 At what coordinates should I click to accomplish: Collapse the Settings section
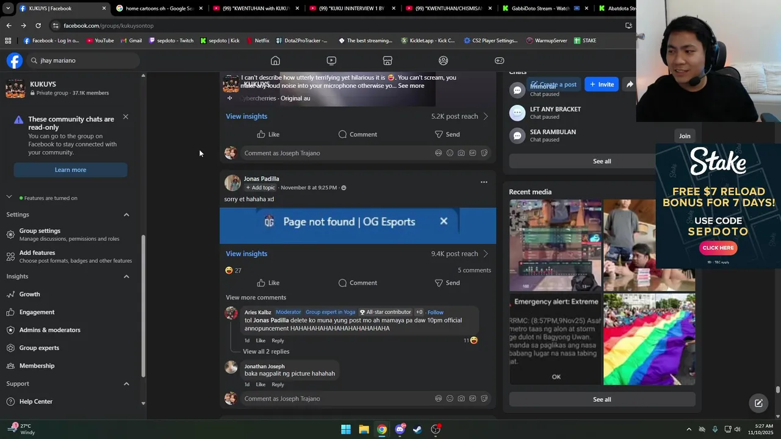(x=126, y=215)
